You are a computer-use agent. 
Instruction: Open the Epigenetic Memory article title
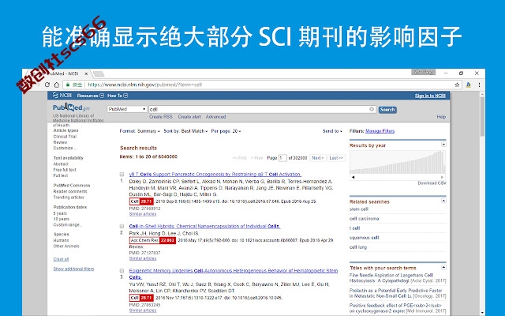click(234, 274)
